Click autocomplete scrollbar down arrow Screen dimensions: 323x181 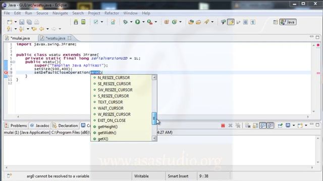154,138
